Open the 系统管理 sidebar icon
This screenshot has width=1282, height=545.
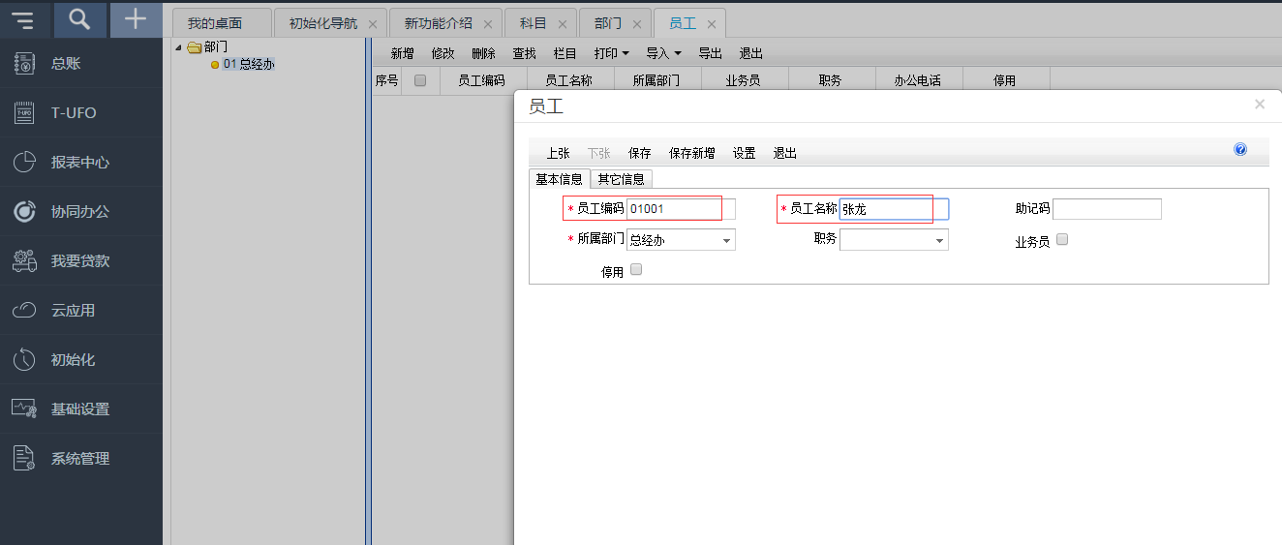24,459
